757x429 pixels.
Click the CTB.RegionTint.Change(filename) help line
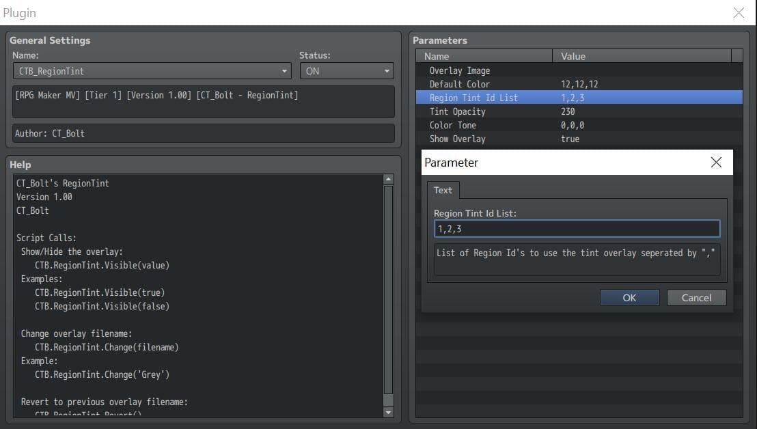107,347
